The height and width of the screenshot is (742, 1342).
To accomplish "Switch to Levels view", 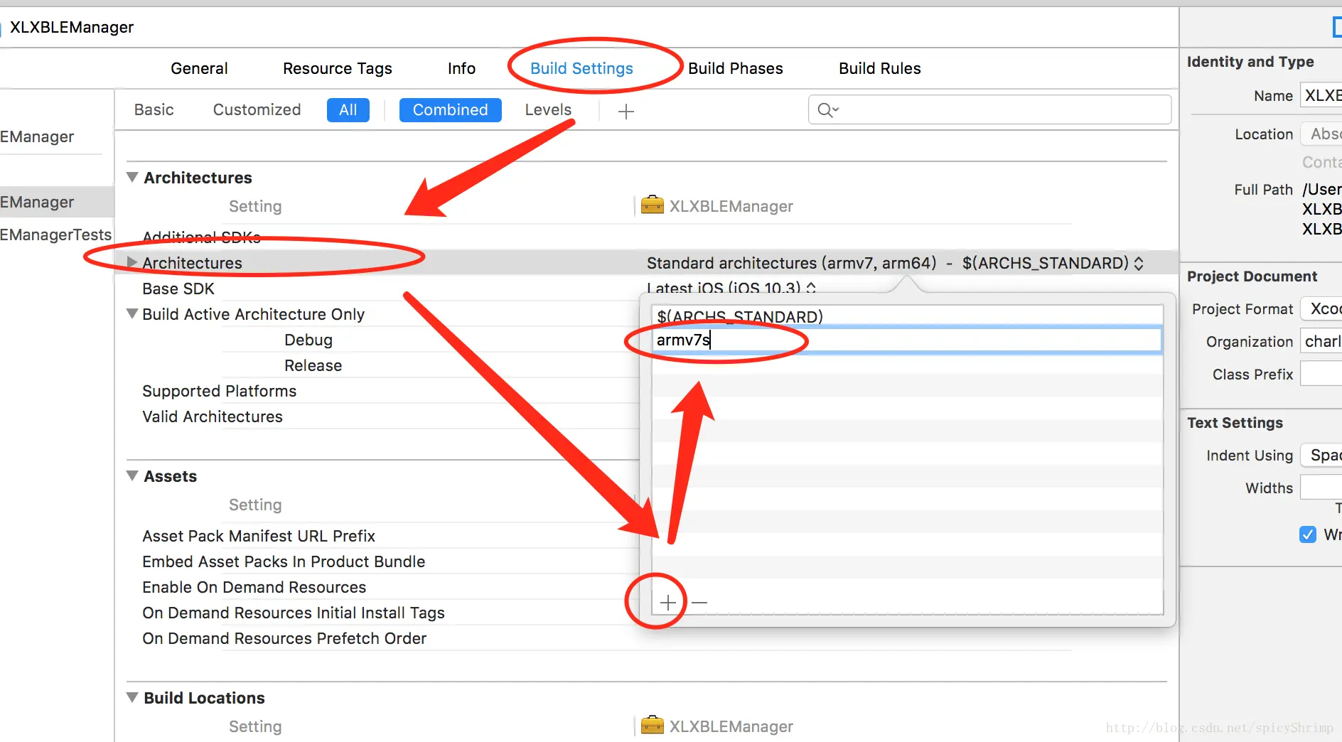I will pos(548,109).
